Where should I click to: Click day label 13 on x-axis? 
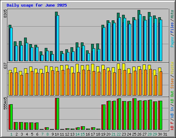click(72, 134)
